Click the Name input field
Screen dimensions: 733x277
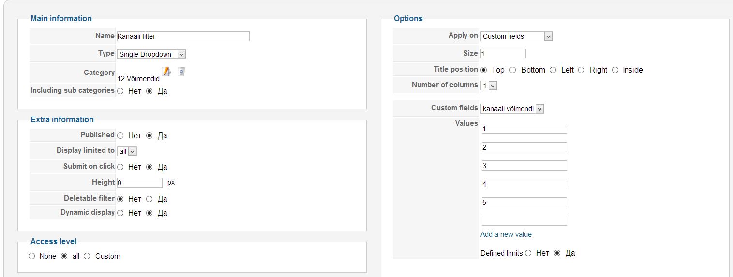183,36
